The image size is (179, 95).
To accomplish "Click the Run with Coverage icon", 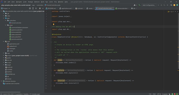I will click(x=164, y=5).
